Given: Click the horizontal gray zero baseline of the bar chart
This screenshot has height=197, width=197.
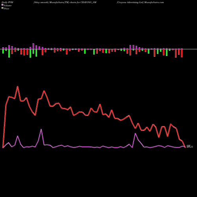Looking at the screenshot, I should [98, 49].
